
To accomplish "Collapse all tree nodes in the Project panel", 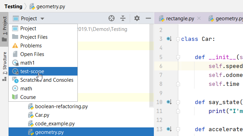I will (123, 19).
